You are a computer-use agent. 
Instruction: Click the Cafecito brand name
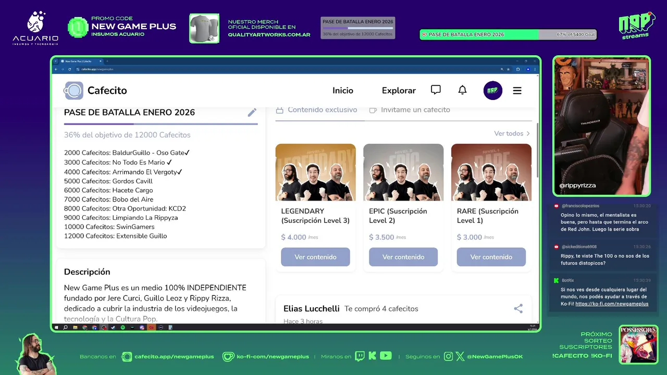107,91
